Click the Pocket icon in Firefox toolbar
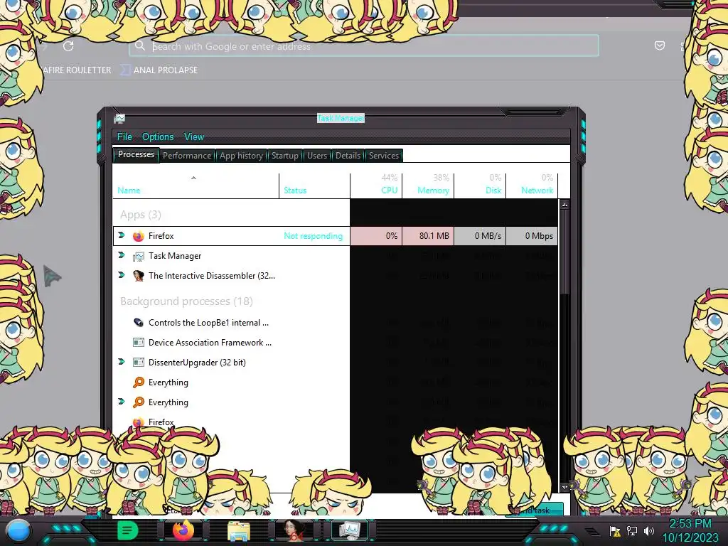 (659, 45)
